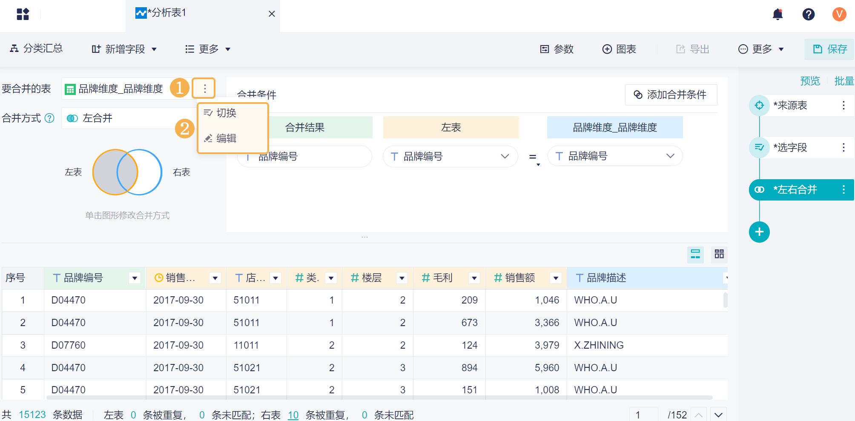
Task: Open options for 来源表 step
Action: (843, 105)
